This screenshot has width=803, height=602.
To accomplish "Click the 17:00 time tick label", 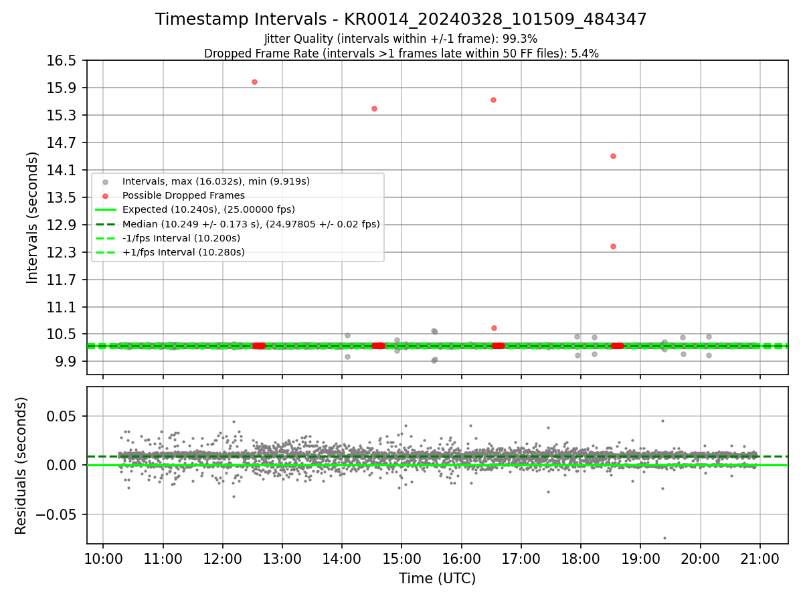I will 521,559.
